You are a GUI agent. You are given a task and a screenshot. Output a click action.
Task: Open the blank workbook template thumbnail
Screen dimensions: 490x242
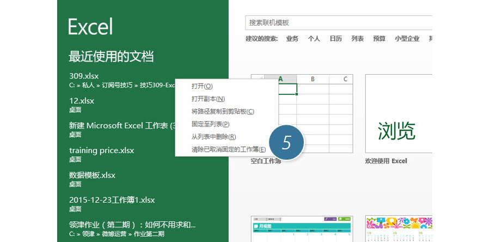point(315,113)
